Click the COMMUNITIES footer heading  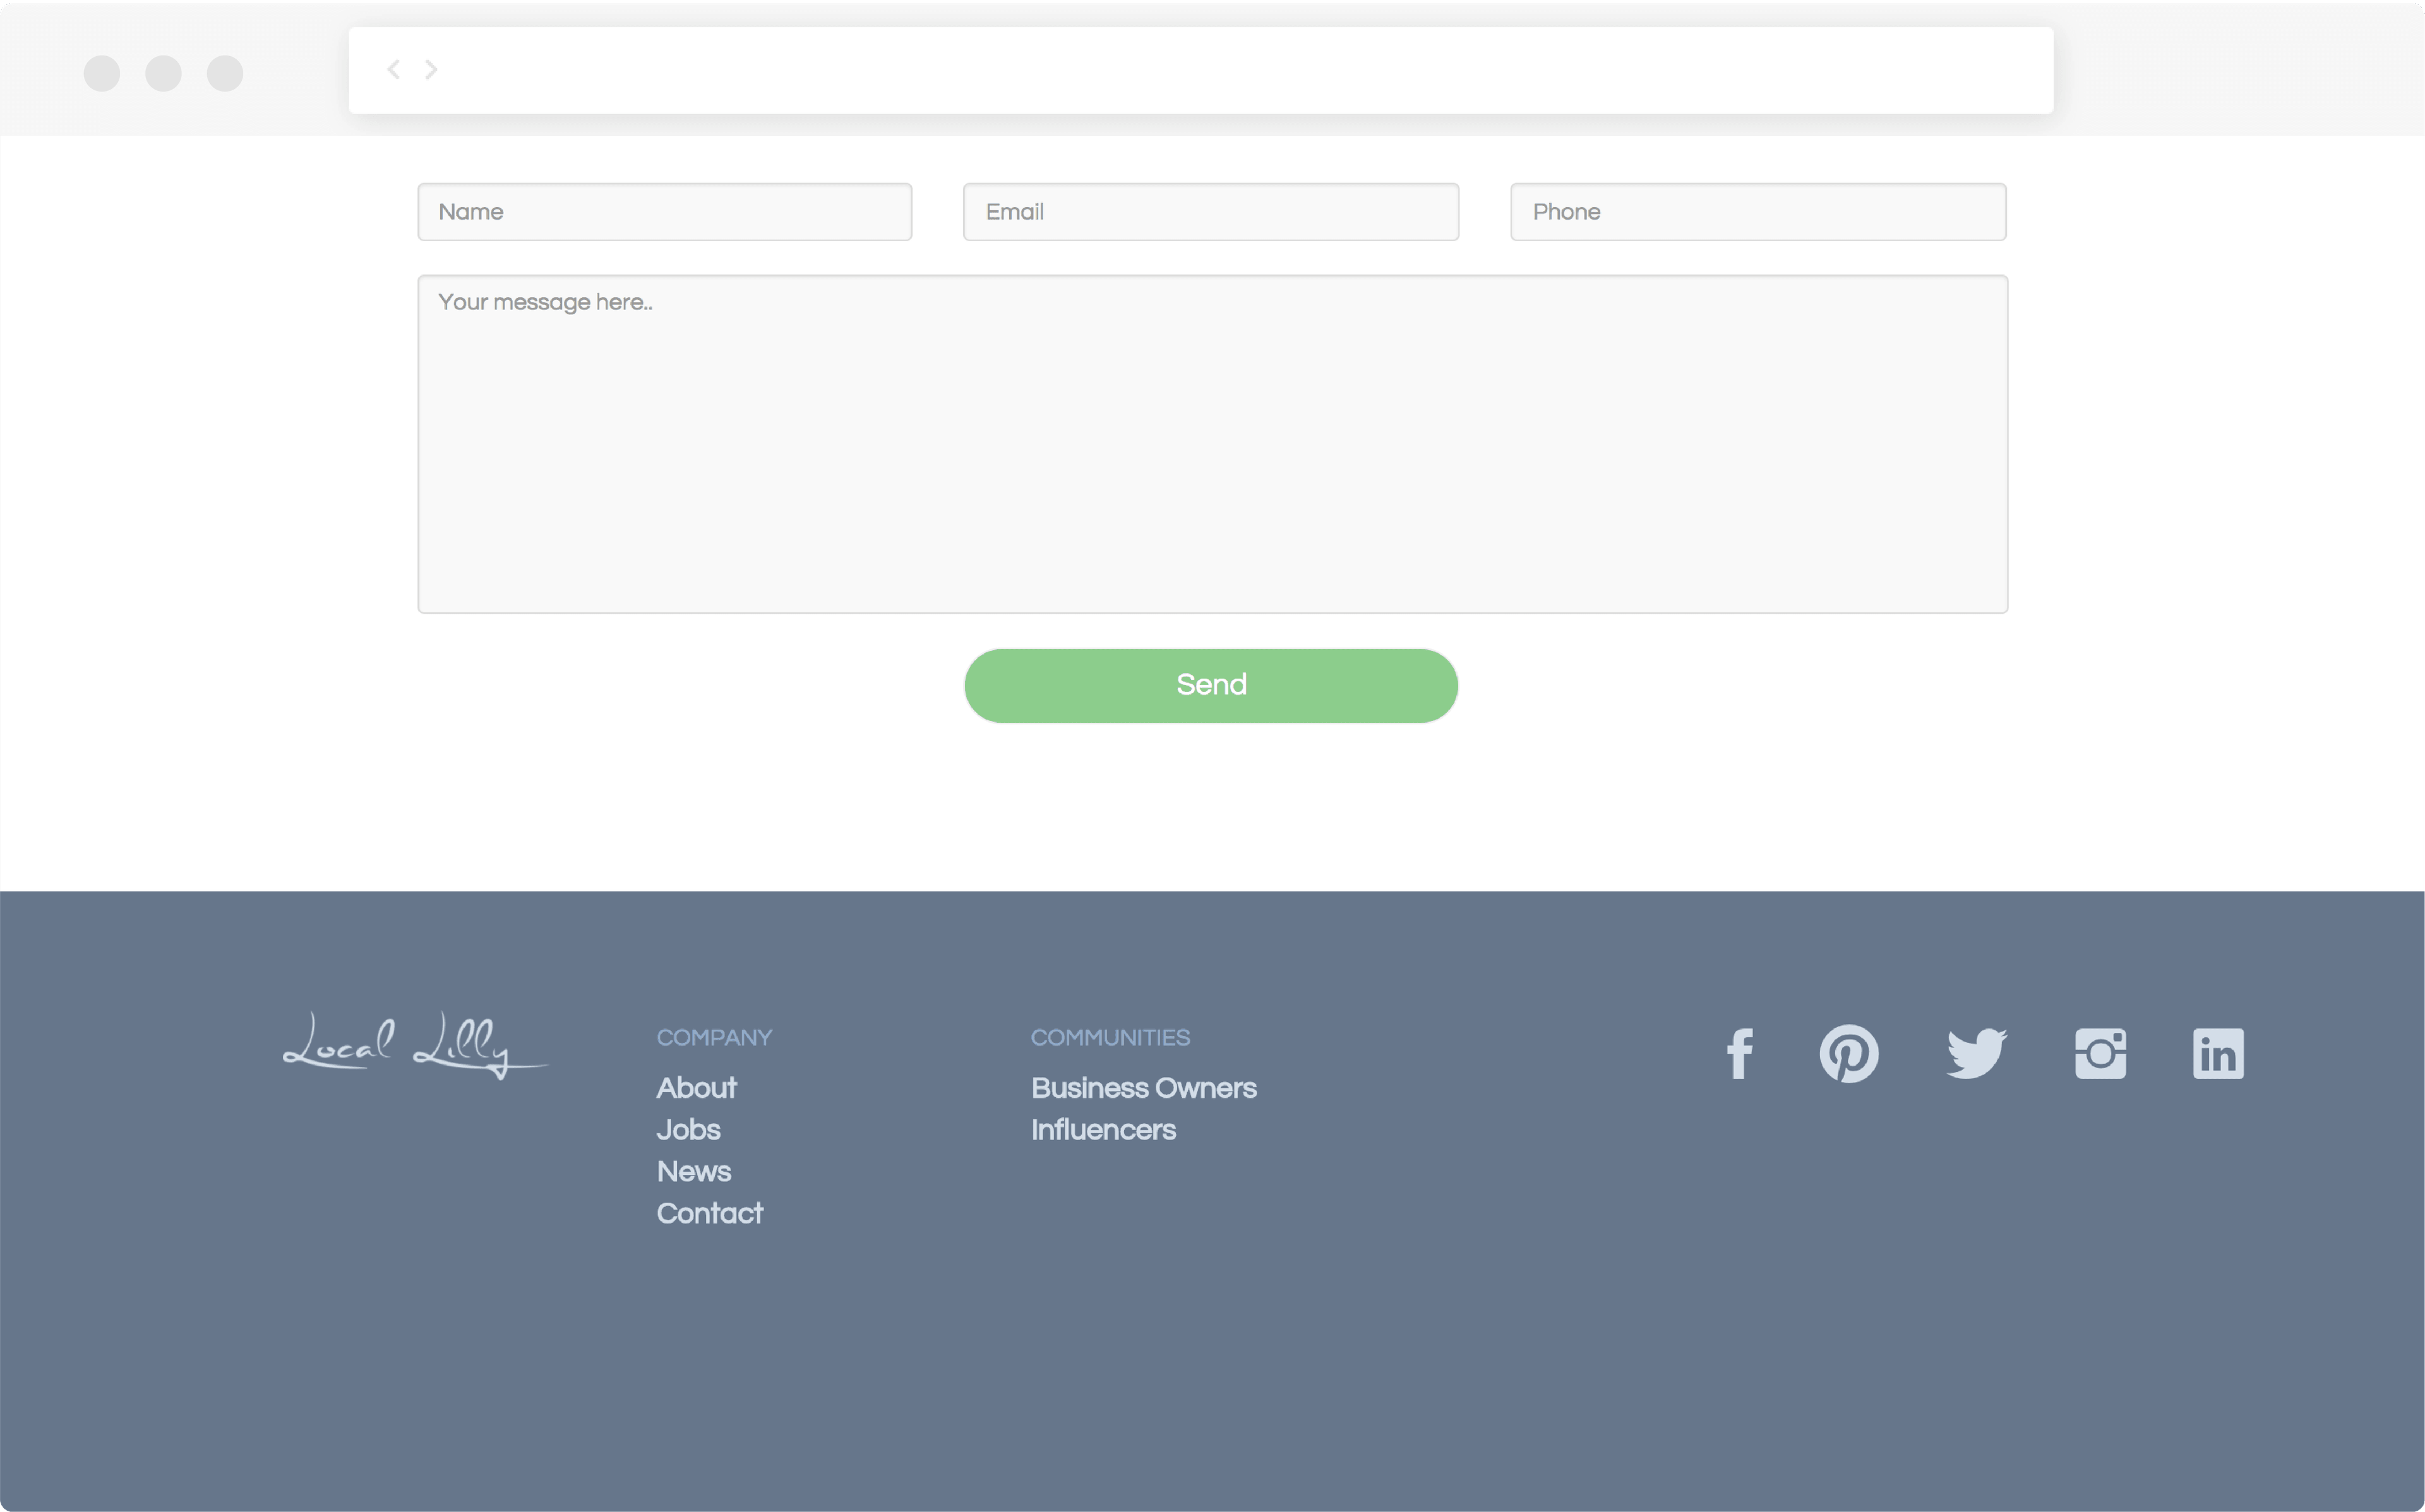(x=1110, y=1038)
